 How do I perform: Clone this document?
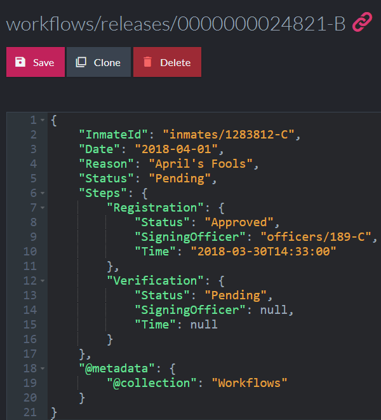[x=98, y=62]
